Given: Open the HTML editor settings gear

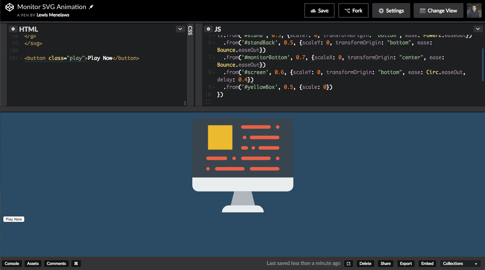Looking at the screenshot, I should point(12,29).
